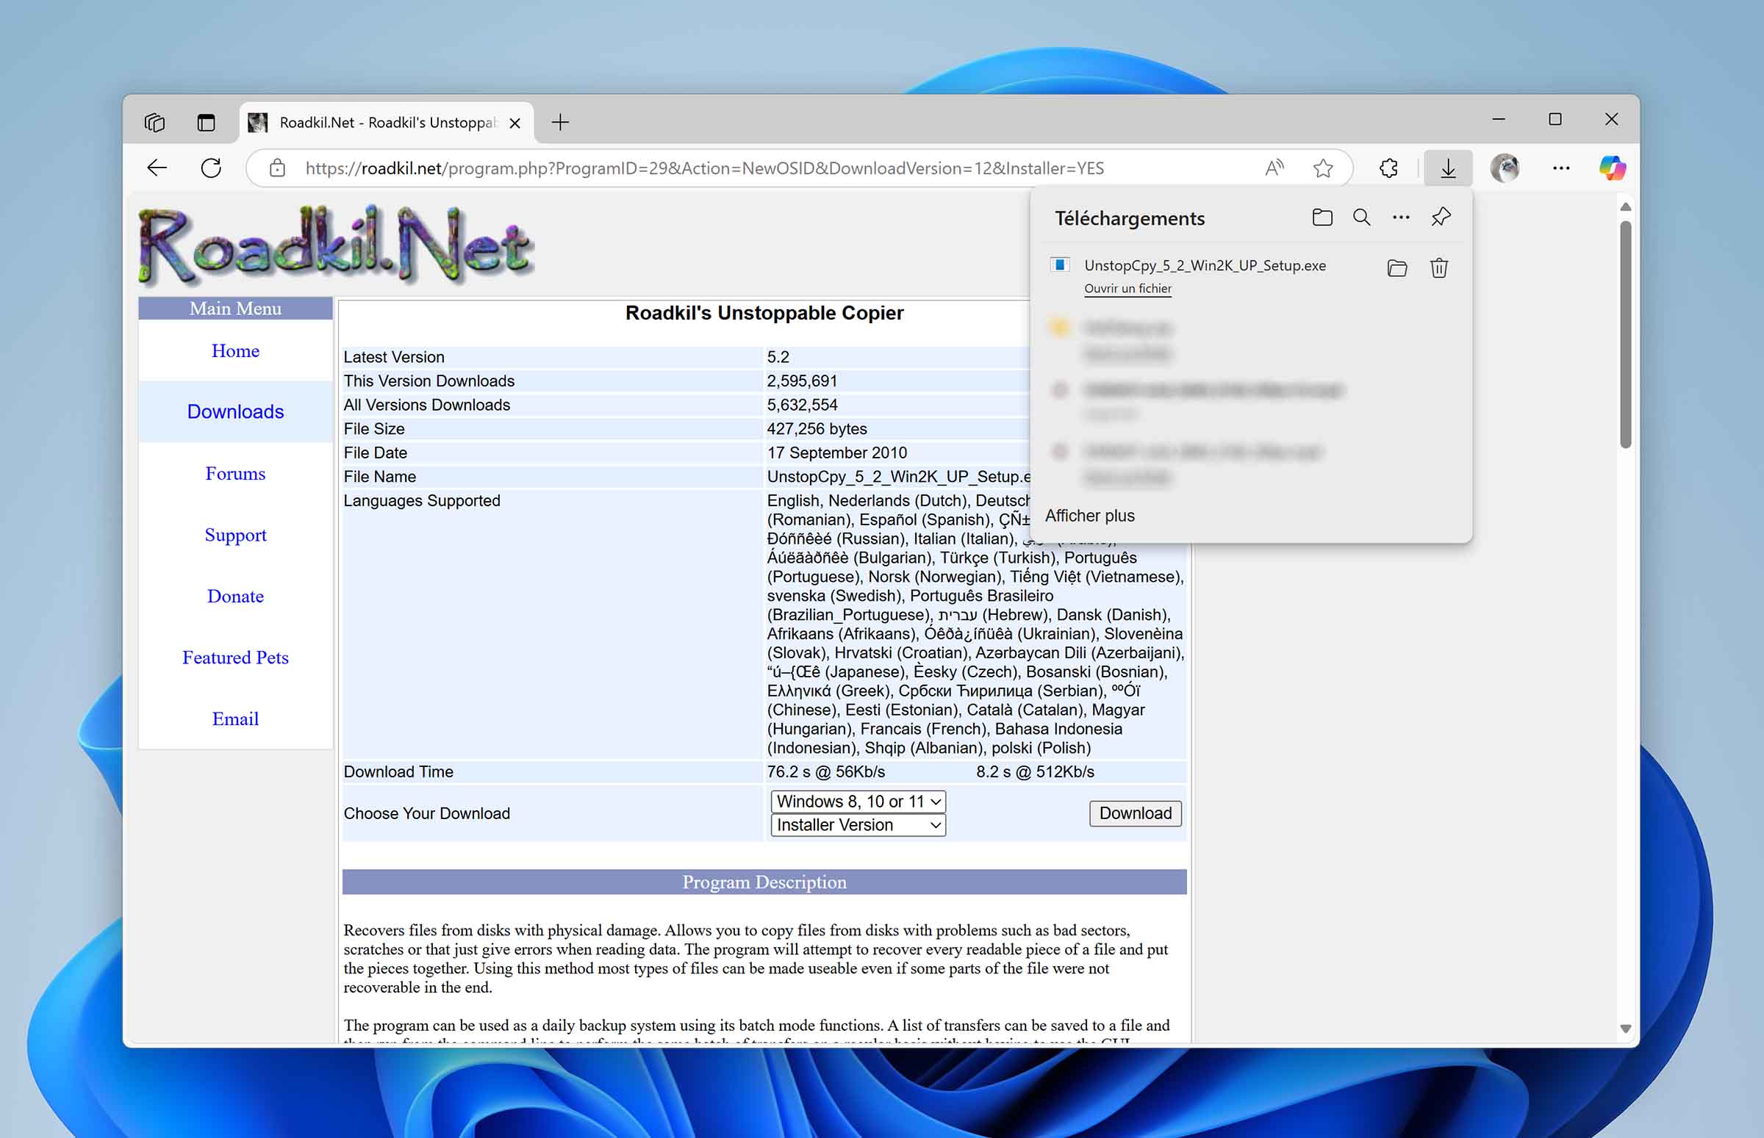Viewport: 1764px width, 1138px height.
Task: Click the Main Menu header
Action: pos(235,308)
